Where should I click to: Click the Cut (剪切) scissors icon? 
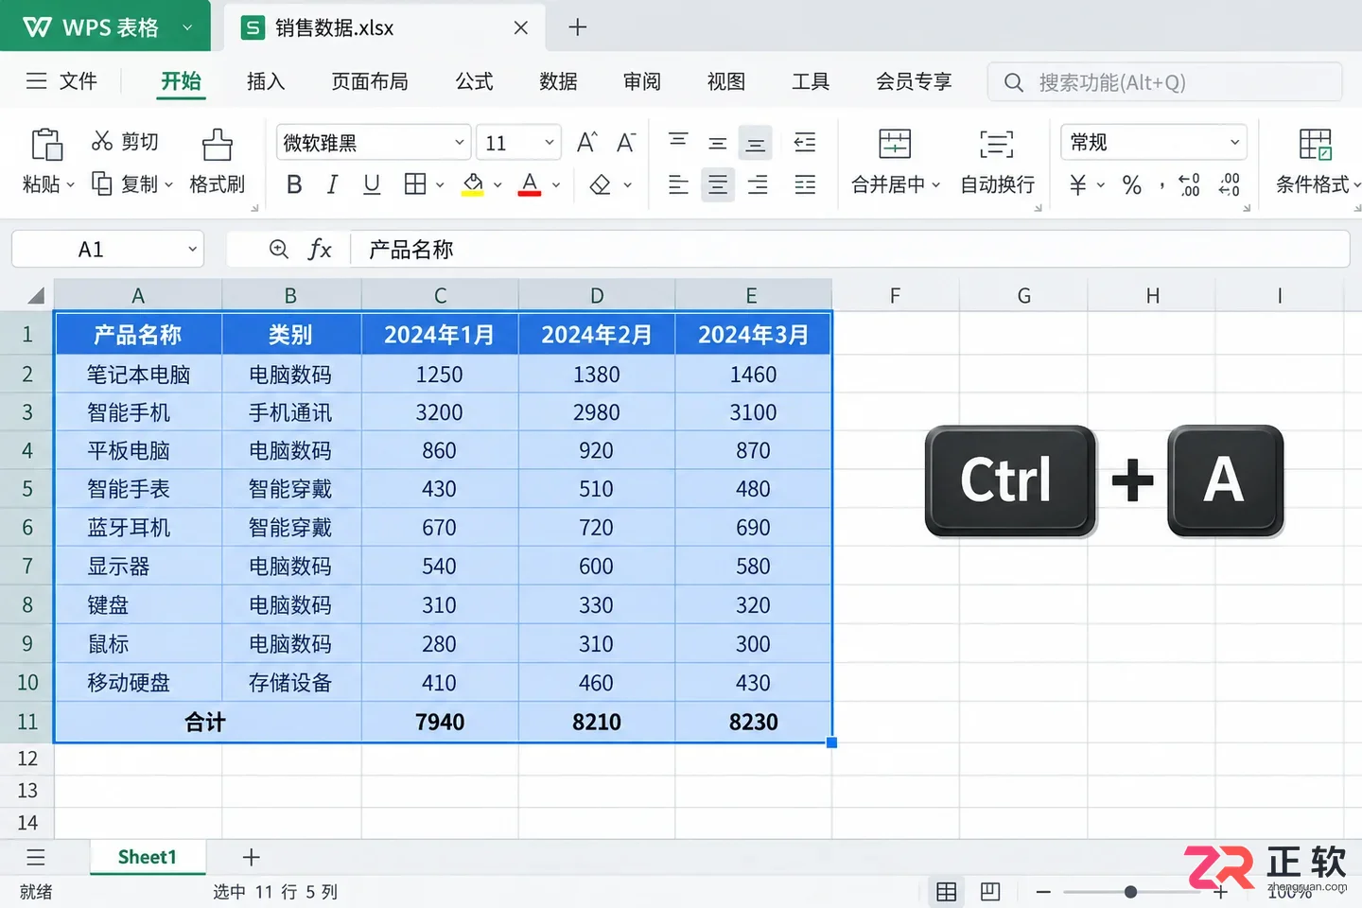pyautogui.click(x=102, y=141)
